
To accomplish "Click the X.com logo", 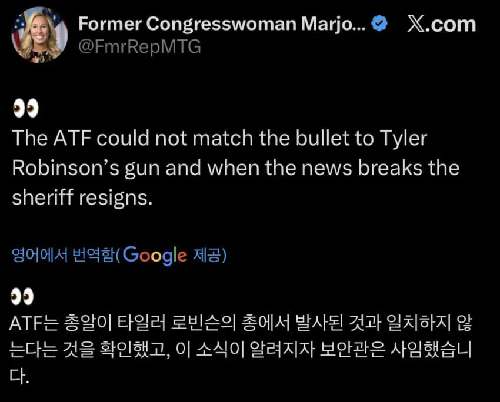I will click(x=441, y=24).
